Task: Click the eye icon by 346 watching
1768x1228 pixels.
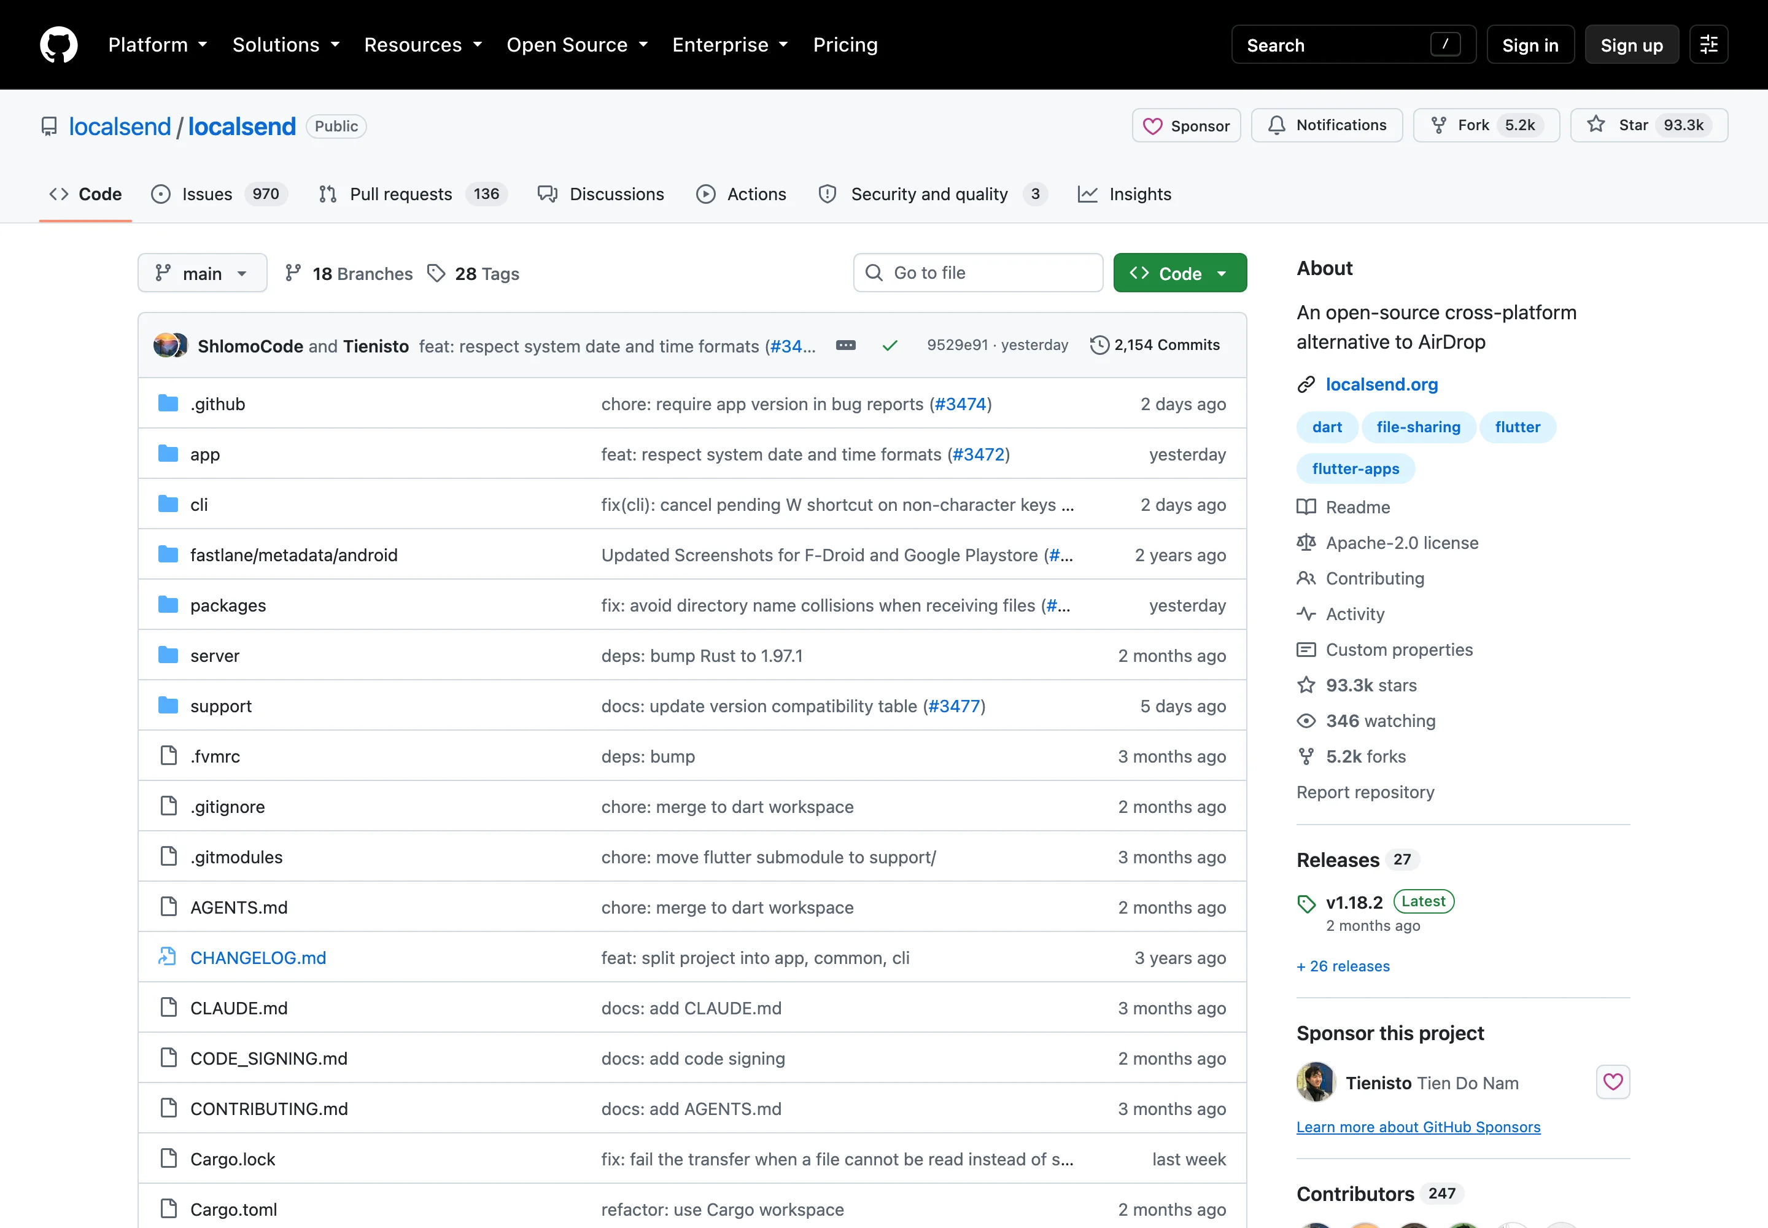Action: pos(1306,721)
